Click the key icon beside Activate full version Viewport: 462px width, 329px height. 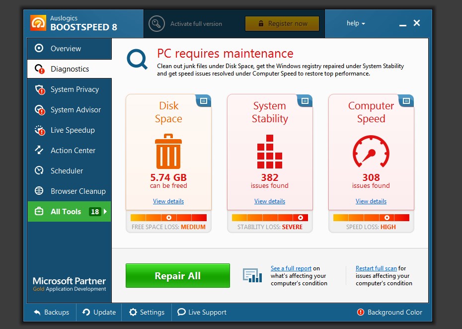tap(156, 23)
